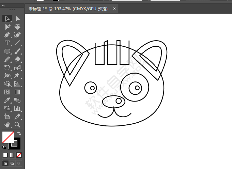Viewport: 232px width, 169px height.
Task: Click the cat's nose ellipse on canvas
Action: click(114, 102)
